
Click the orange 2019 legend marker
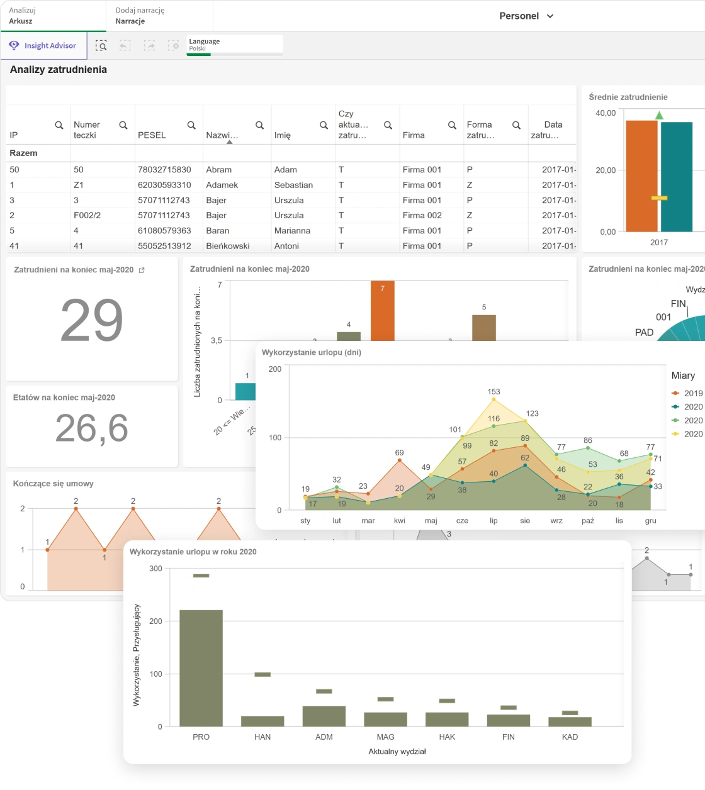(x=675, y=393)
